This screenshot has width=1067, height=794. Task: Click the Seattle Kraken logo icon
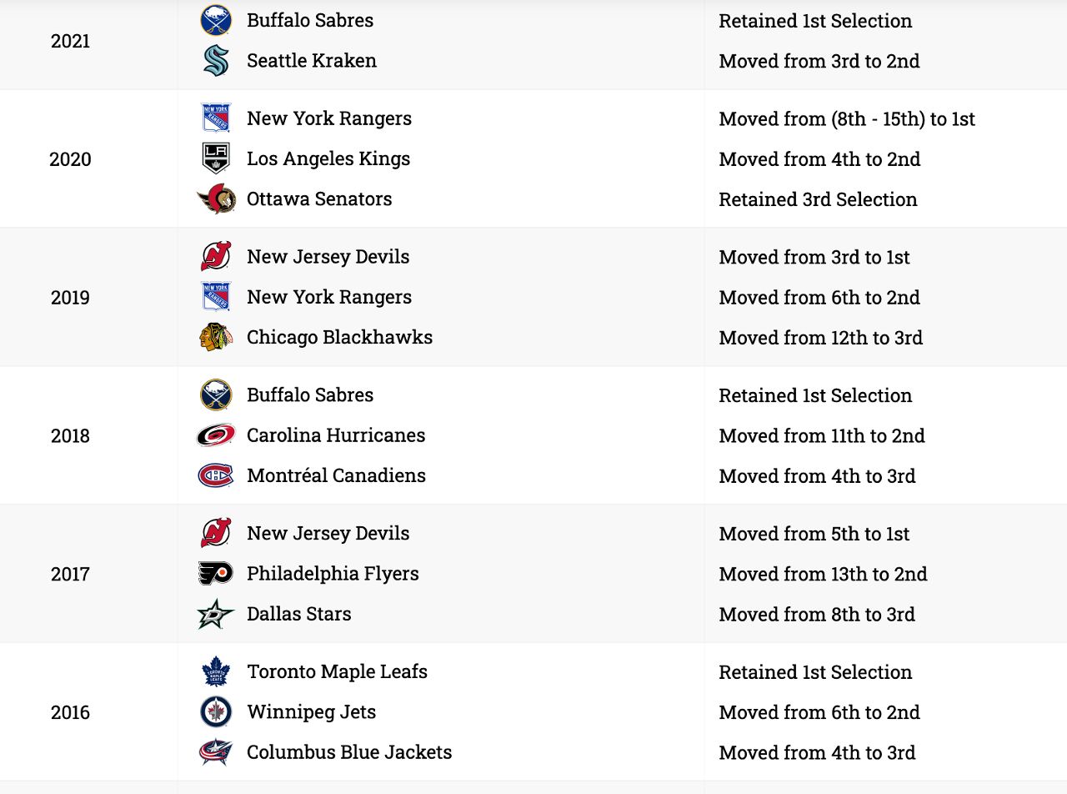[216, 61]
